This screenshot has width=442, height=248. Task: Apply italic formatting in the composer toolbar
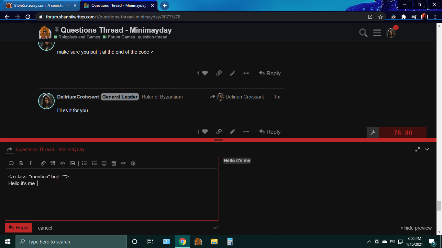30,163
